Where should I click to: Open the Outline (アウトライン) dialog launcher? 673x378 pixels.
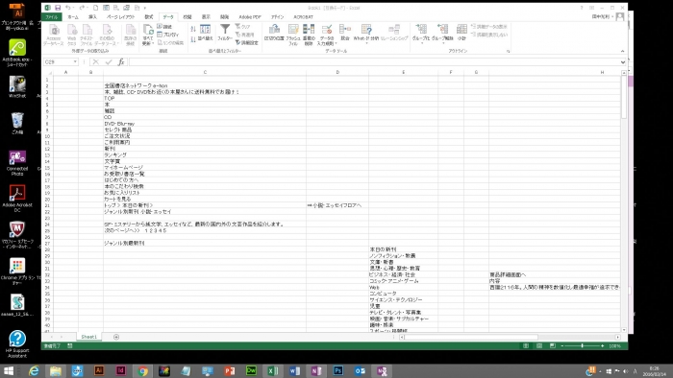pyautogui.click(x=508, y=51)
